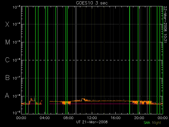Click the 'GOES10 3 sec' plot title

(x=92, y=3)
